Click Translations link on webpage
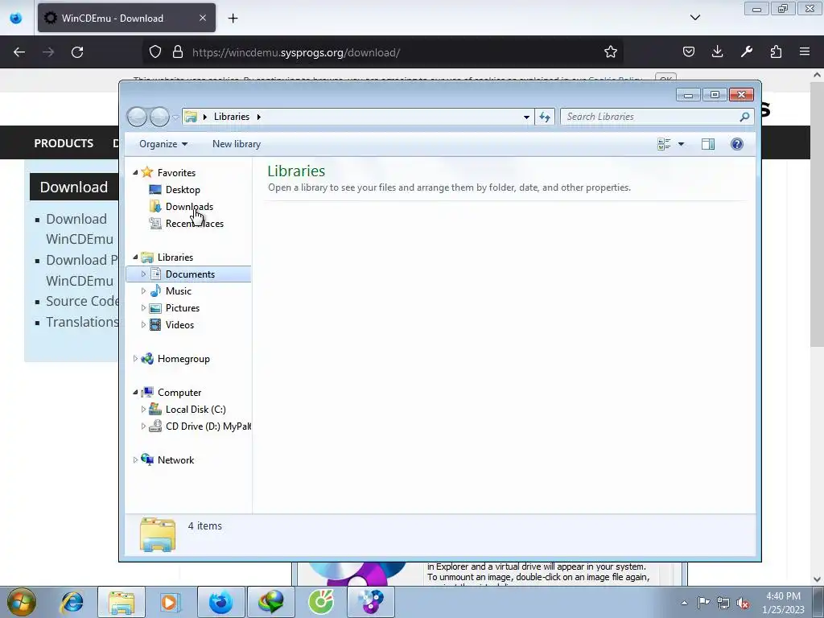824x618 pixels. coord(82,322)
